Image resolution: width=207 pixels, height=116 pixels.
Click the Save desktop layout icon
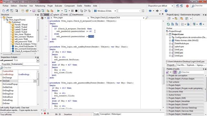[178, 6]
